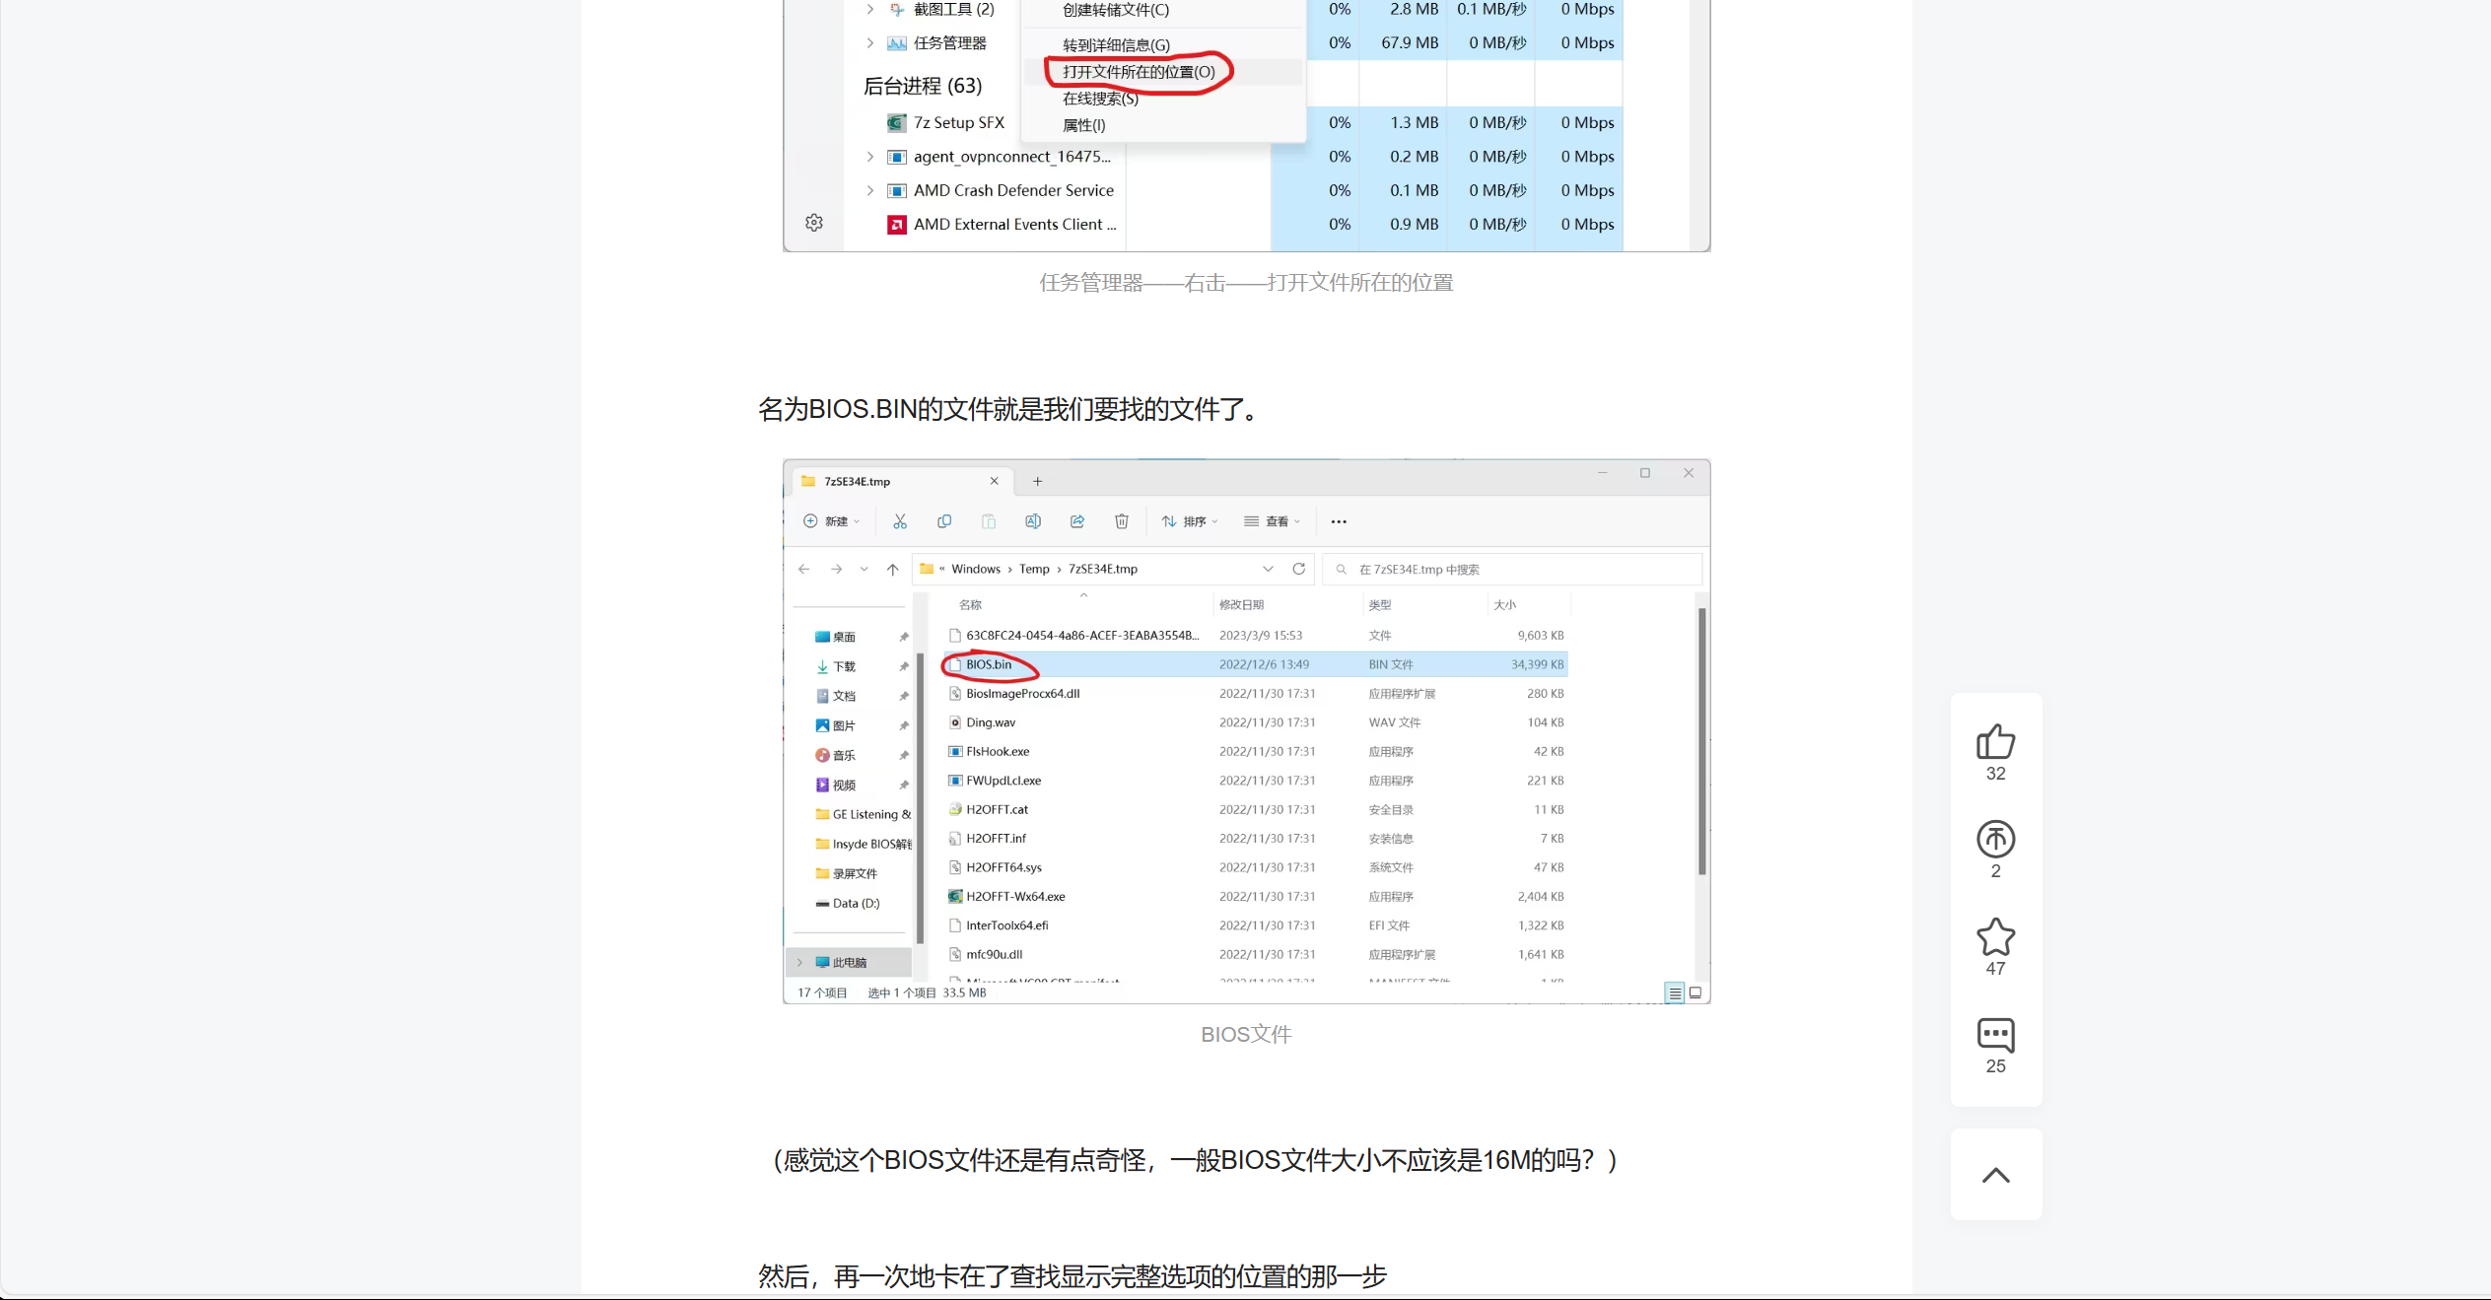
Task: Open the 查看 view dropdown
Action: tap(1272, 521)
